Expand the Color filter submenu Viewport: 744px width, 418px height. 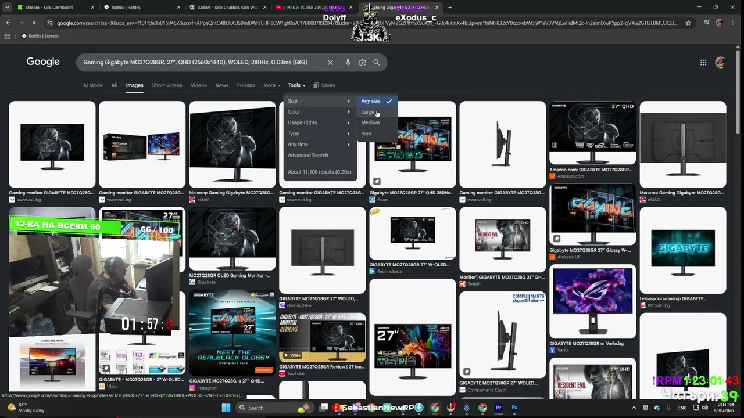319,112
